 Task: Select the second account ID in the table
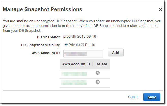click(74, 82)
